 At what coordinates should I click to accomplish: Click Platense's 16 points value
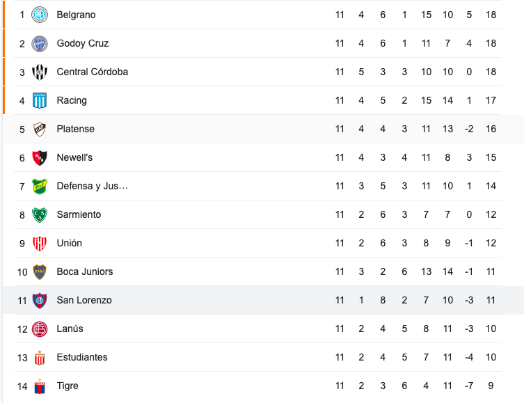[x=491, y=129]
